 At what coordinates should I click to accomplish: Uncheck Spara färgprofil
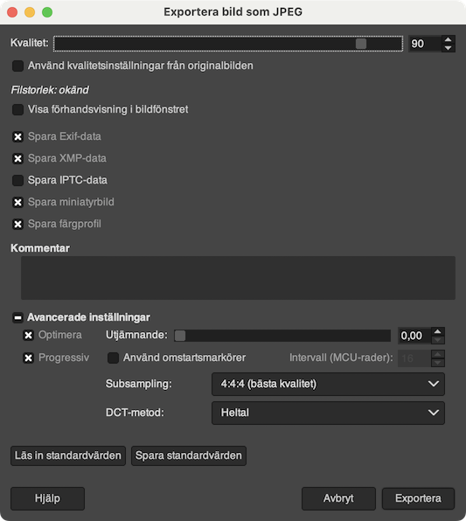pyautogui.click(x=17, y=224)
